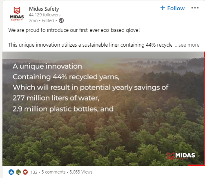Click the eco-based glove intro sentence

(x=74, y=30)
